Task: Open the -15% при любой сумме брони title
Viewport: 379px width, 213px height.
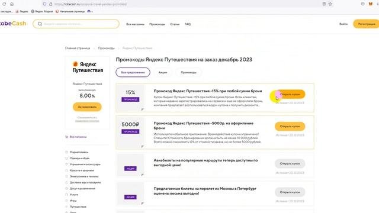Action: tap(208, 91)
